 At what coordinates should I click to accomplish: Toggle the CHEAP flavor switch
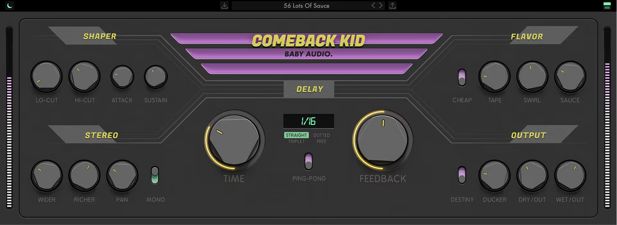462,78
